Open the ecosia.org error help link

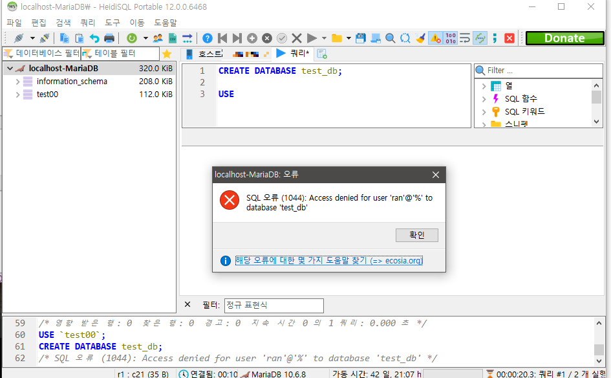[329, 261]
